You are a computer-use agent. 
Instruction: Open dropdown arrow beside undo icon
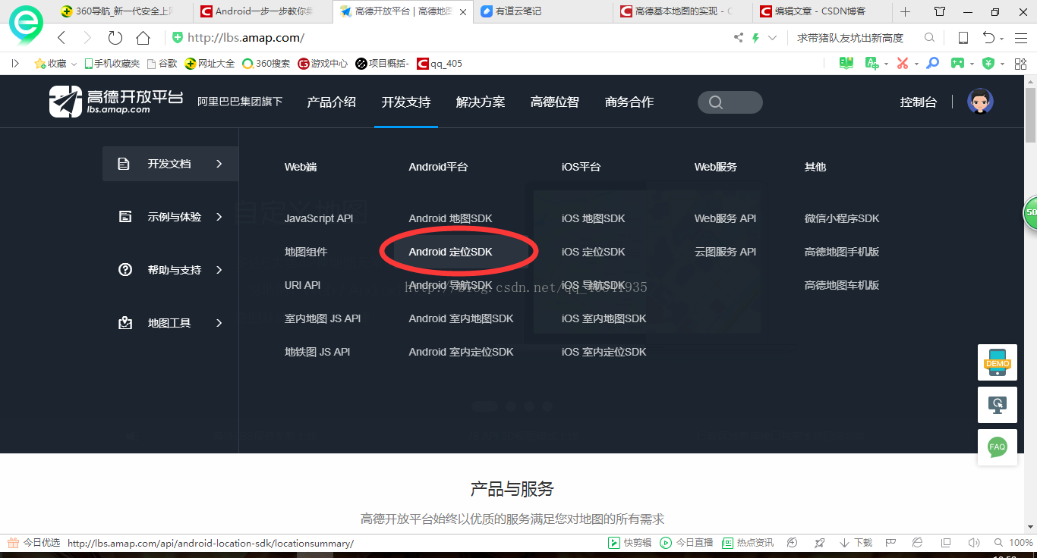tap(1001, 39)
